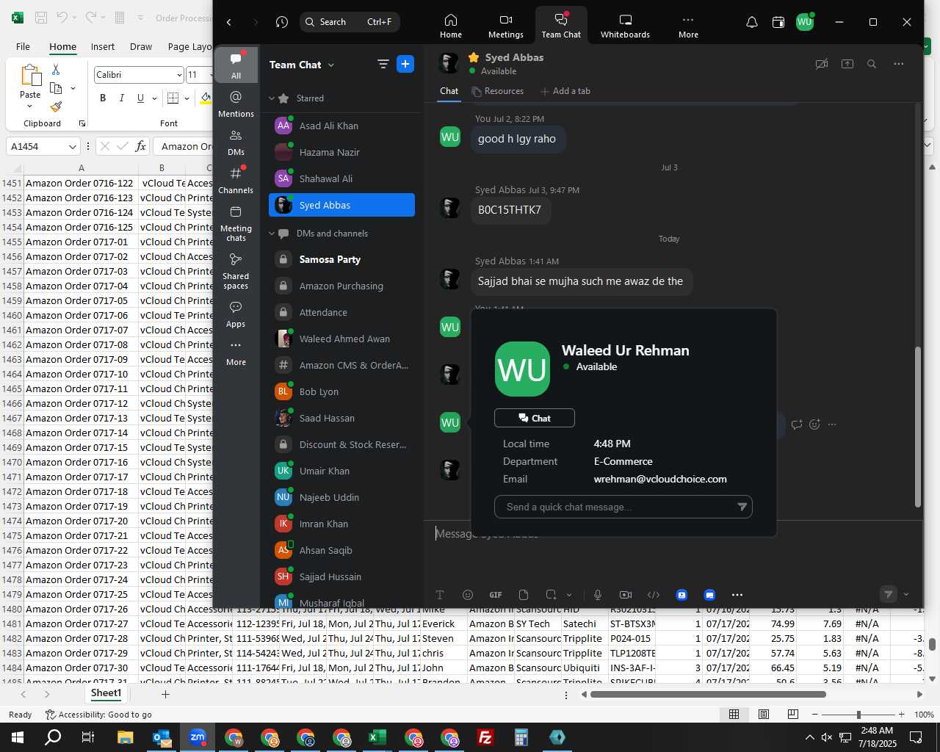Open DMs in Zoom sidebar
This screenshot has height=752, width=940.
(x=236, y=142)
